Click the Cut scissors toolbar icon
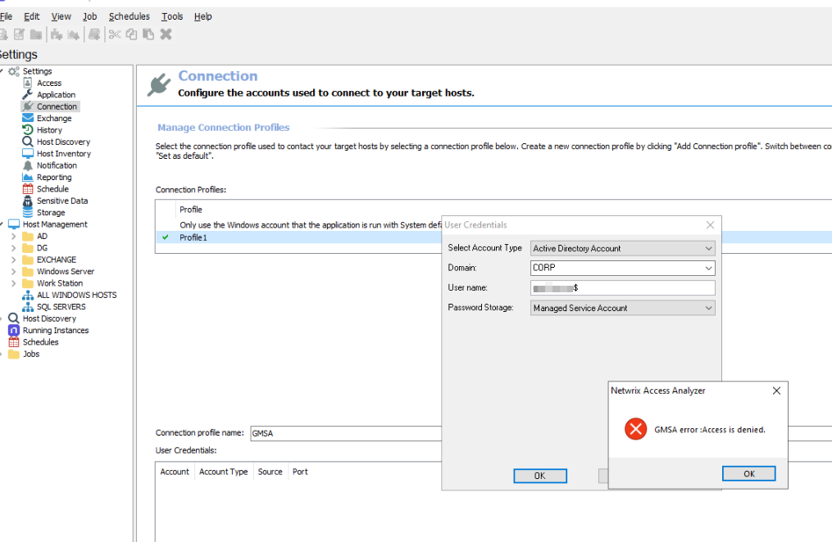Viewport: 832px width, 542px height. pos(115,34)
